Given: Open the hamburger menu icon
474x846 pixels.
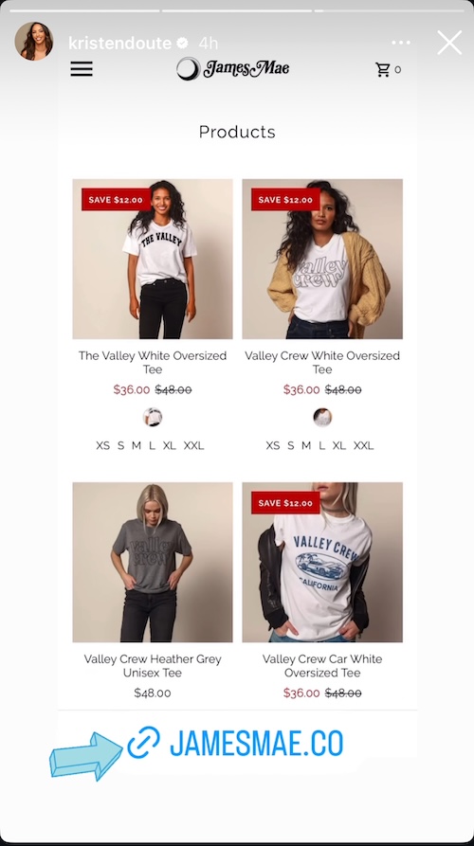Looking at the screenshot, I should 82,69.
